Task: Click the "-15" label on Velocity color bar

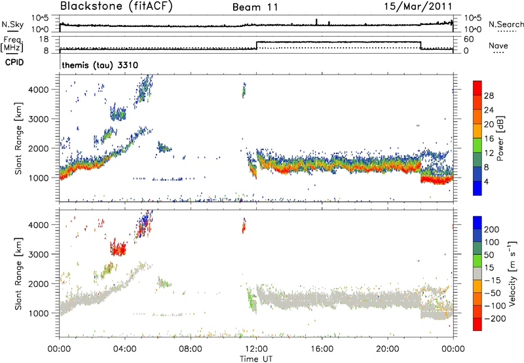Action: [x=493, y=280]
